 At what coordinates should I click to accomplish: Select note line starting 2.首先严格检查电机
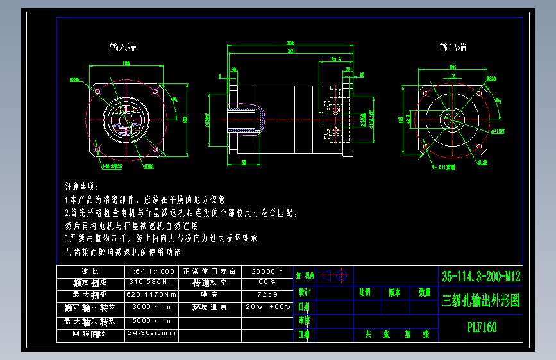[x=181, y=213]
